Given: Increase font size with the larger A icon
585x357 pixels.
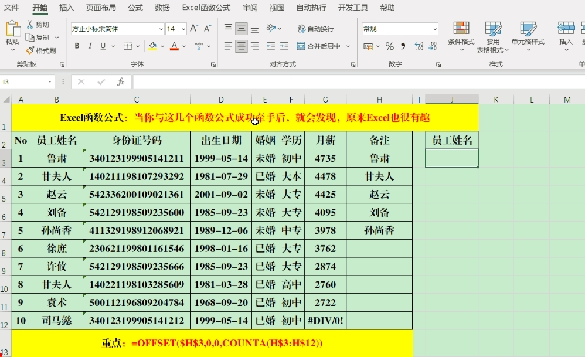Looking at the screenshot, I should tap(194, 29).
